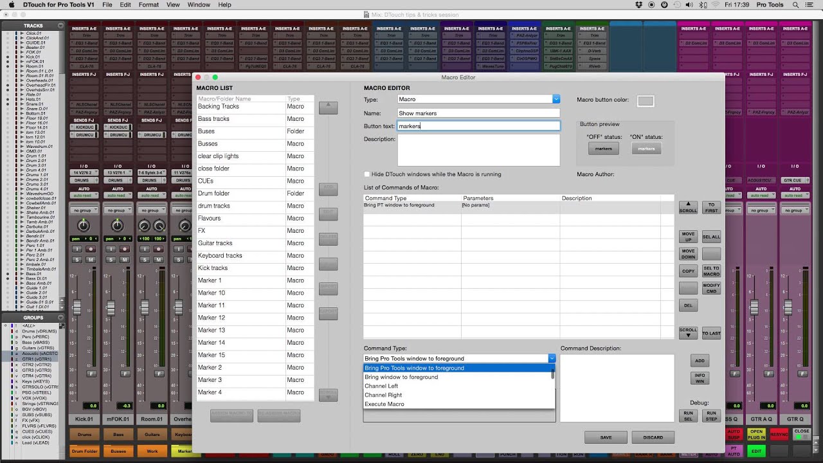Toggle the OFF status preview markers button
Image resolution: width=823 pixels, height=463 pixels.
603,149
